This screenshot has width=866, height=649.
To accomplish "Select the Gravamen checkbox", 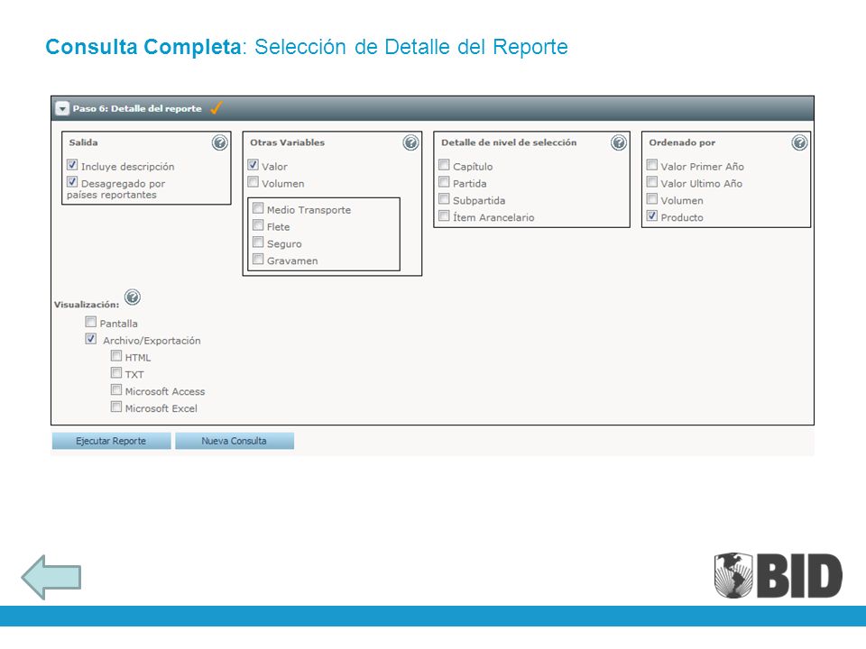I will pos(258,260).
